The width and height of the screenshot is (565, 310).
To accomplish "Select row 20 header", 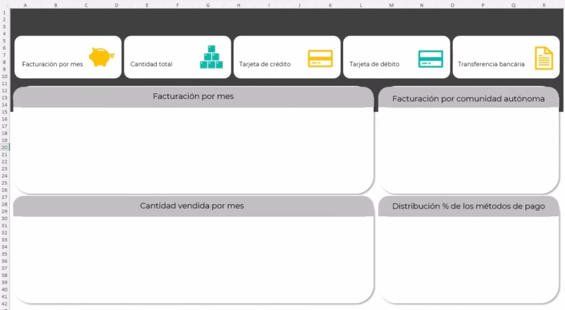I will pos(4,147).
